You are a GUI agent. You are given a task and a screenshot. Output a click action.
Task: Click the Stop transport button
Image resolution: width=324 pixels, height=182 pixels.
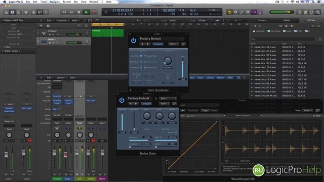pyautogui.click(x=79, y=12)
